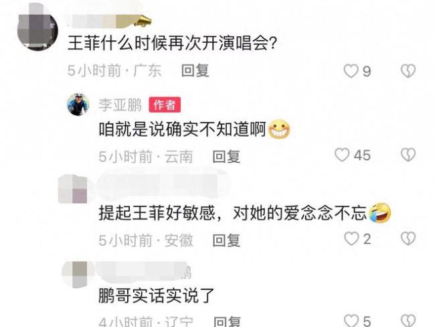Like the 安徽 comment with 2 likes
Image resolution: width=435 pixels, height=327 pixels.
pyautogui.click(x=351, y=239)
